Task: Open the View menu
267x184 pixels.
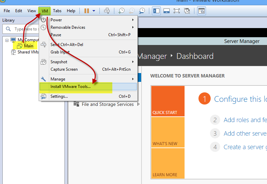Action: pyautogui.click(x=32, y=11)
